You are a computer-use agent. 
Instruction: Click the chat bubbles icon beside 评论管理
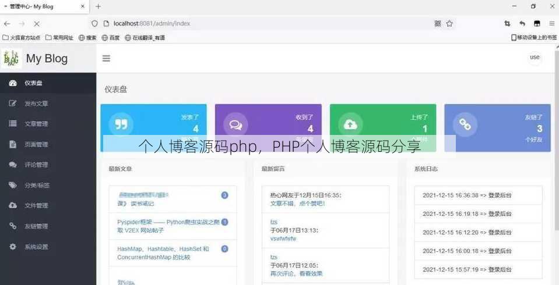(13, 165)
